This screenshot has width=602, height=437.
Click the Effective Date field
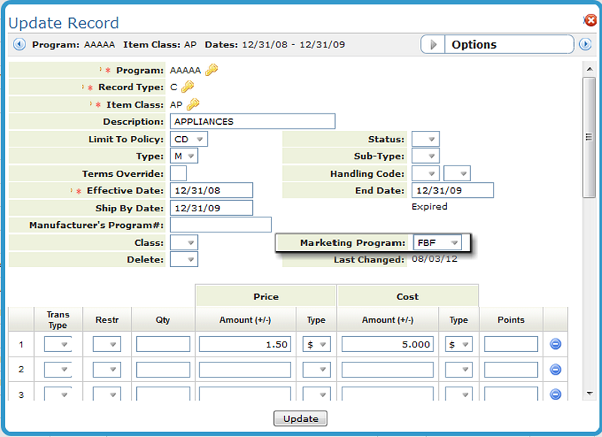click(211, 190)
